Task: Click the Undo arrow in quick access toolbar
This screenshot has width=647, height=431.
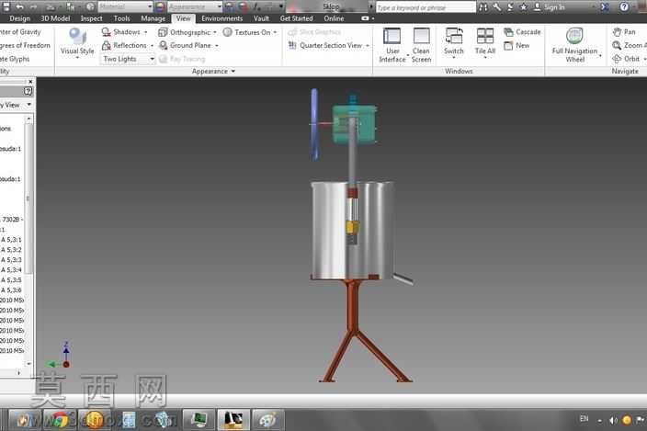Action: pyautogui.click(x=19, y=6)
